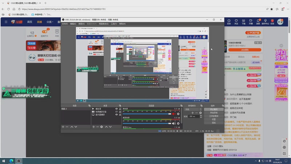The width and height of the screenshot is (291, 164).
Task: Click start recording button in OBS controls
Action: tap(214, 113)
